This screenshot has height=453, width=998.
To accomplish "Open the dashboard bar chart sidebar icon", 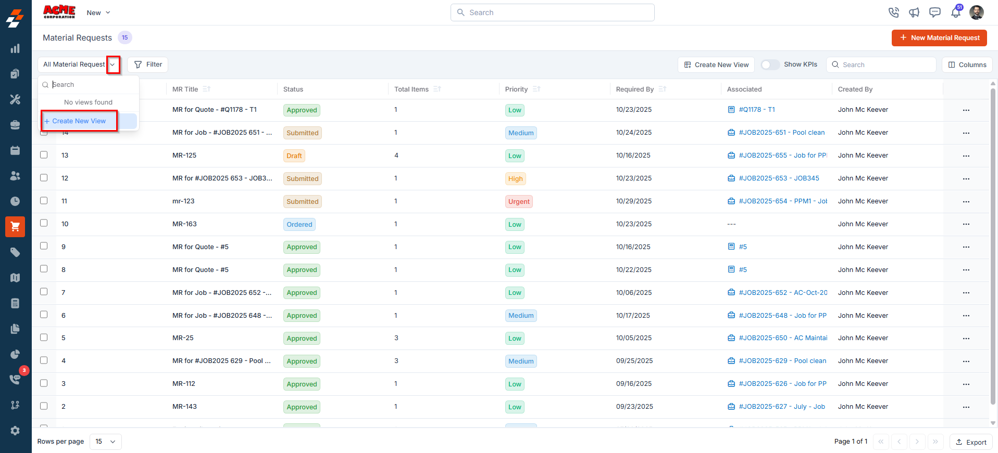I will pos(15,48).
